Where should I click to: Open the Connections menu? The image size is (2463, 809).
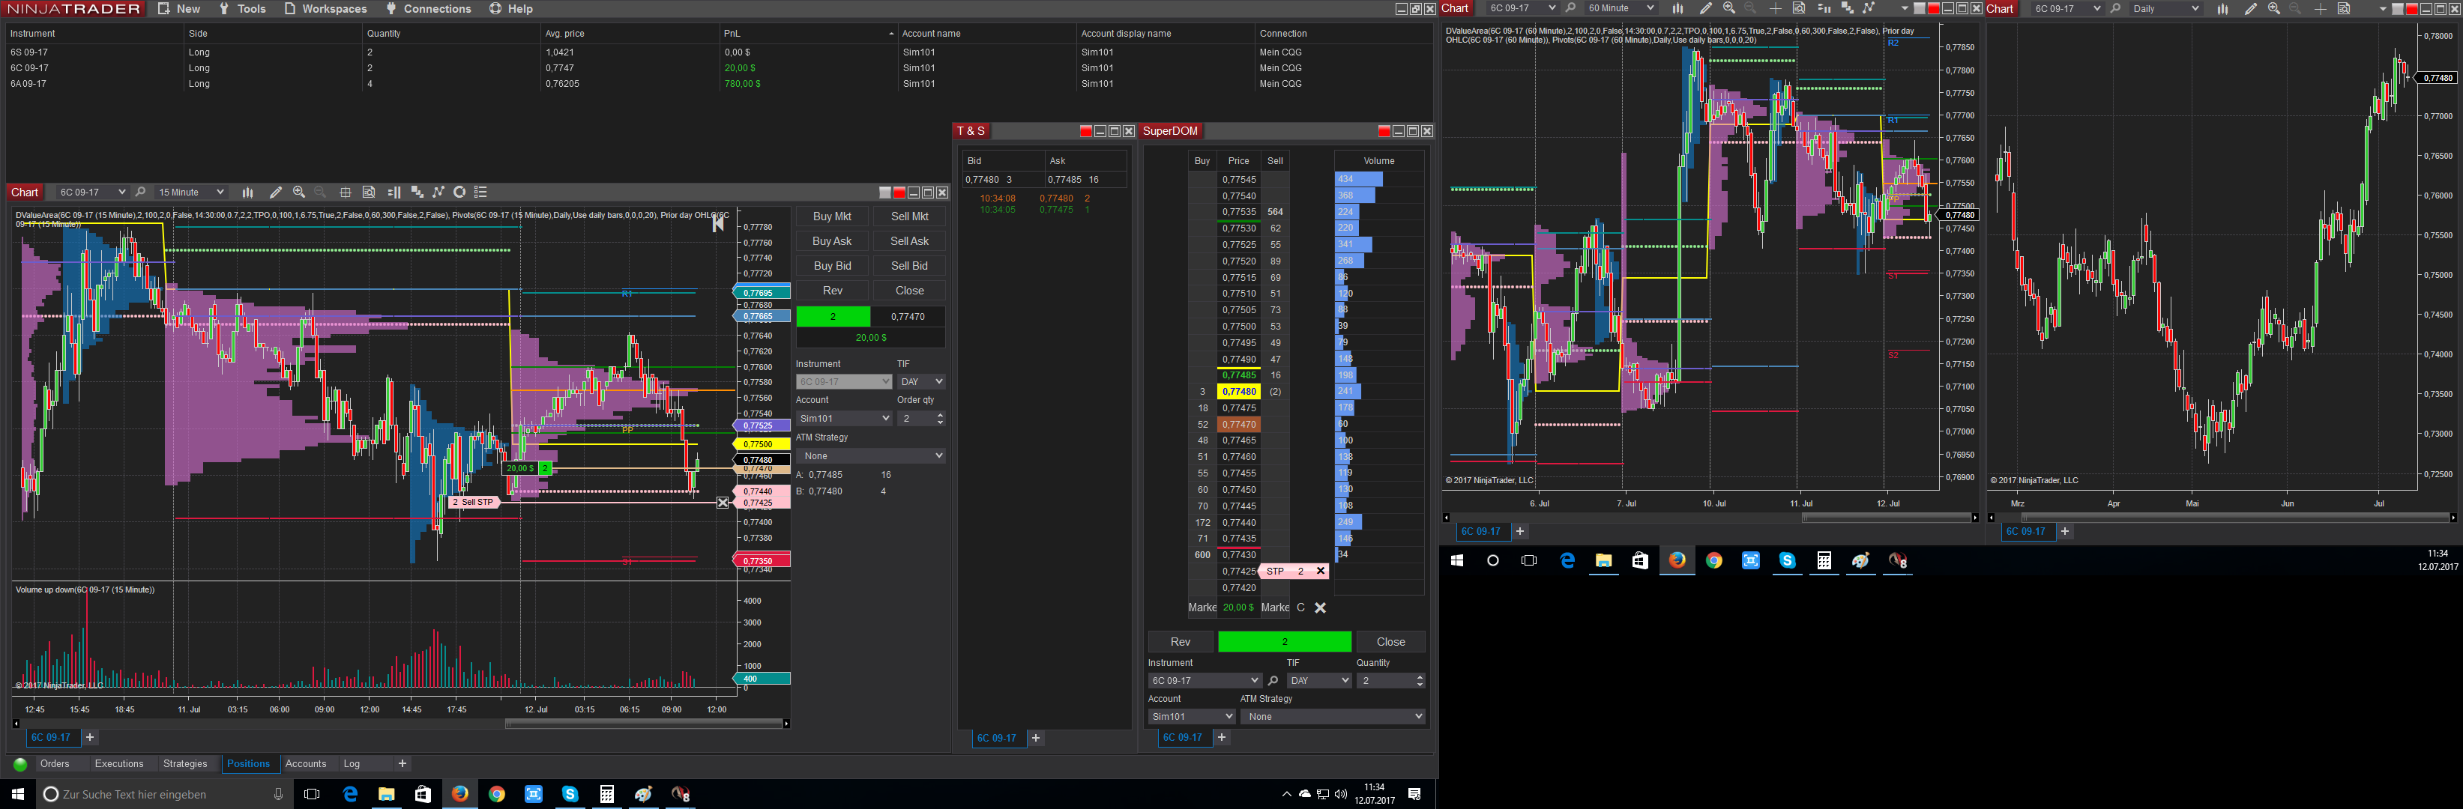click(x=428, y=8)
